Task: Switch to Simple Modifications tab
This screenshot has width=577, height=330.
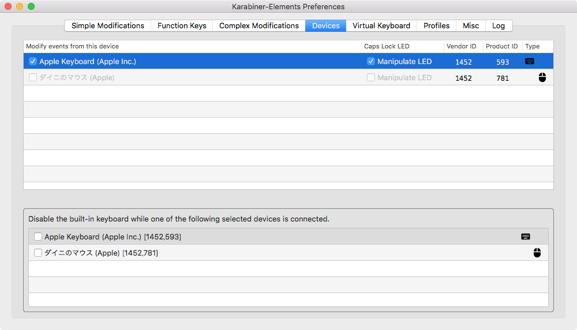Action: [x=108, y=25]
